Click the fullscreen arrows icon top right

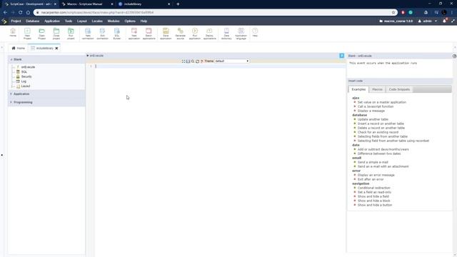tap(453, 21)
